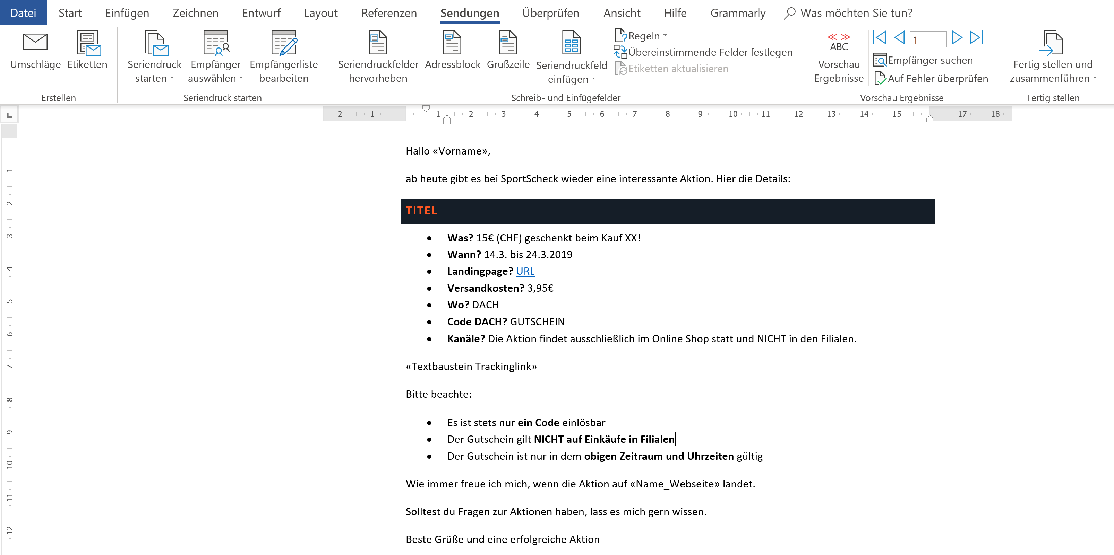
Task: Click 'Code DACH? GUTSCHEIN' bullet
Action: point(506,322)
